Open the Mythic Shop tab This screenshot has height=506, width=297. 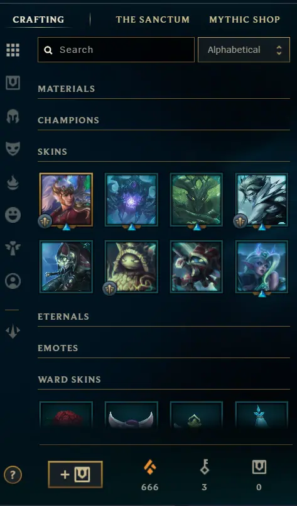(x=244, y=20)
